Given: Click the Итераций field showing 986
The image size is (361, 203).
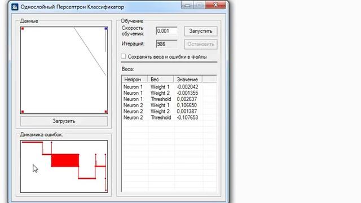Looking at the screenshot, I should (166, 44).
